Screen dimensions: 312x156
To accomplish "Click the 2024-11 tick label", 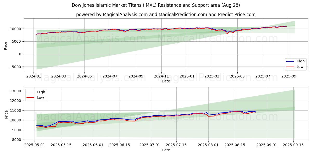I will coord(161,76).
